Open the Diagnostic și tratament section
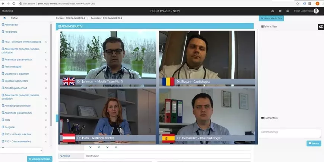Image resolution: width=324 pixels, height=162 pixels. pyautogui.click(x=16, y=74)
